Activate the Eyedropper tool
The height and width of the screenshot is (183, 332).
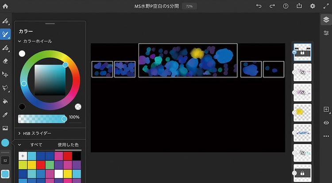pyautogui.click(x=5, y=114)
